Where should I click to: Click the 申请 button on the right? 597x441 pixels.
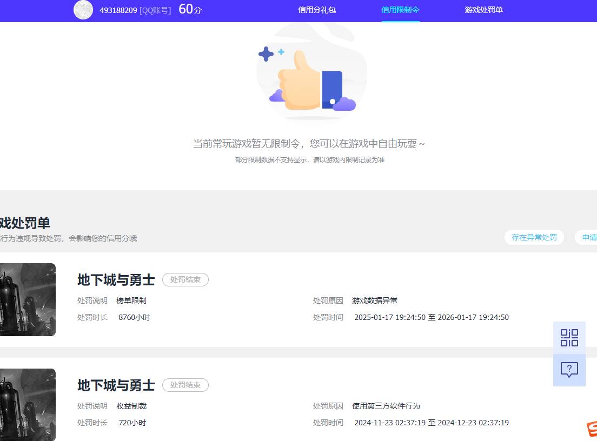[x=589, y=237]
